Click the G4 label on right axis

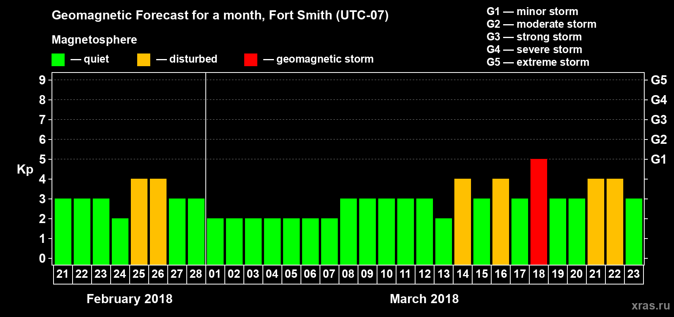click(659, 100)
